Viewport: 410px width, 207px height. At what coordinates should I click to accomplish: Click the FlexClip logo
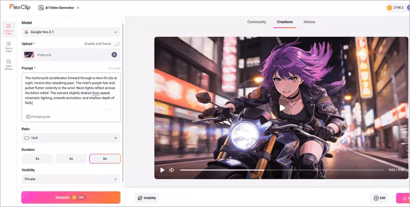point(20,7)
